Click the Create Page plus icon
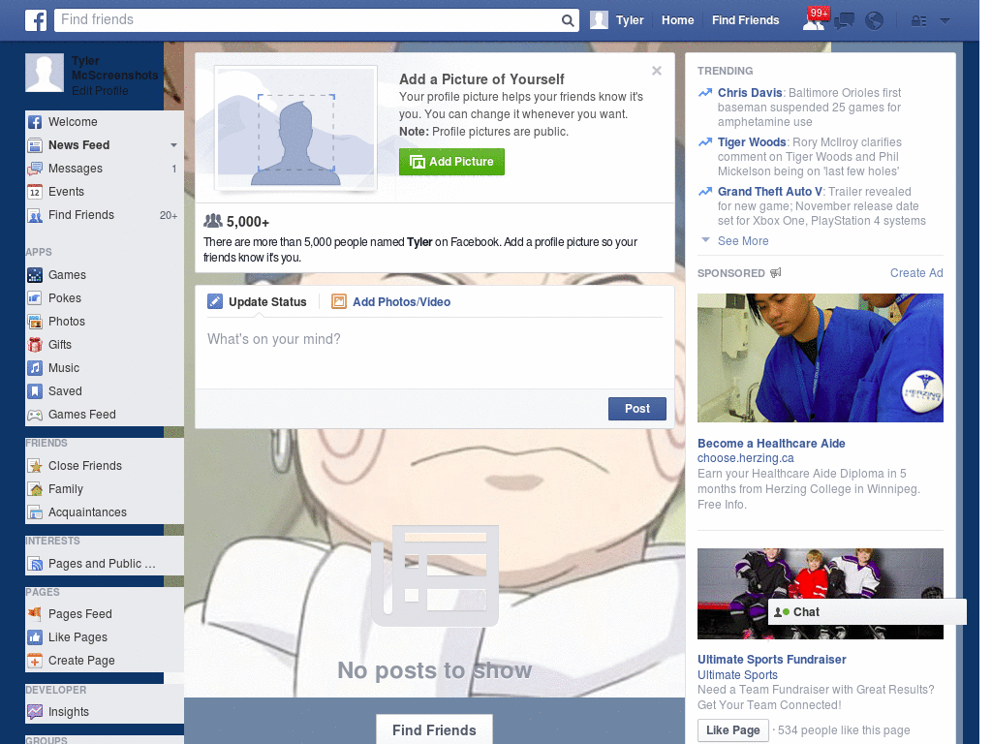992x744 pixels. (35, 661)
